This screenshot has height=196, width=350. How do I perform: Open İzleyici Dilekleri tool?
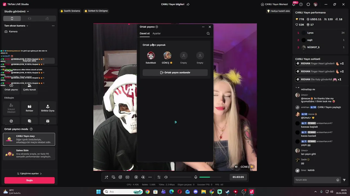(11, 108)
